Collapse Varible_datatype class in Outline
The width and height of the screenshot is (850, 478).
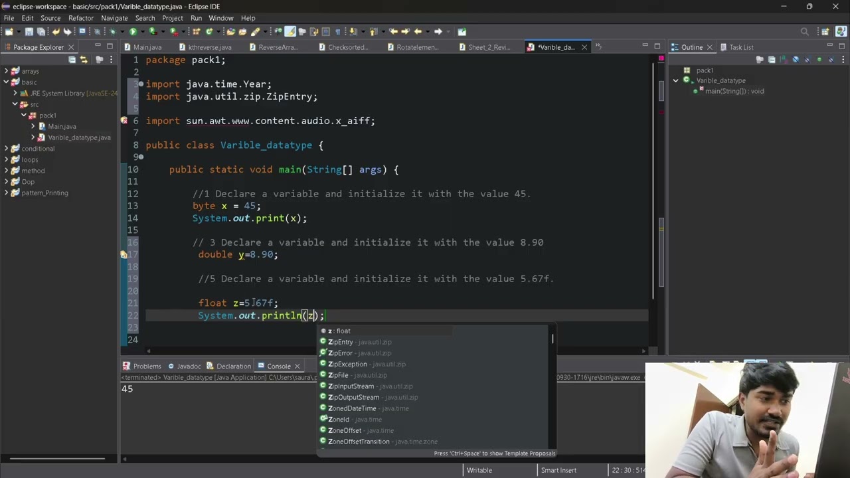[676, 80]
